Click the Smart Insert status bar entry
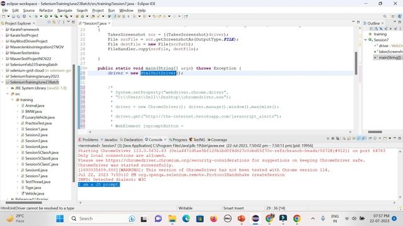 tap(234, 208)
